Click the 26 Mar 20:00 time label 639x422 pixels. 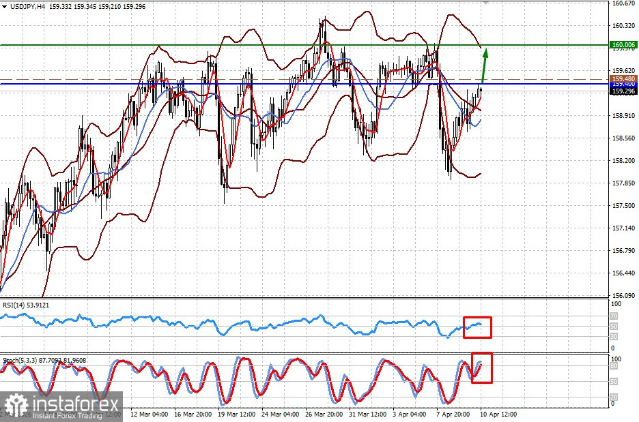[x=324, y=415]
